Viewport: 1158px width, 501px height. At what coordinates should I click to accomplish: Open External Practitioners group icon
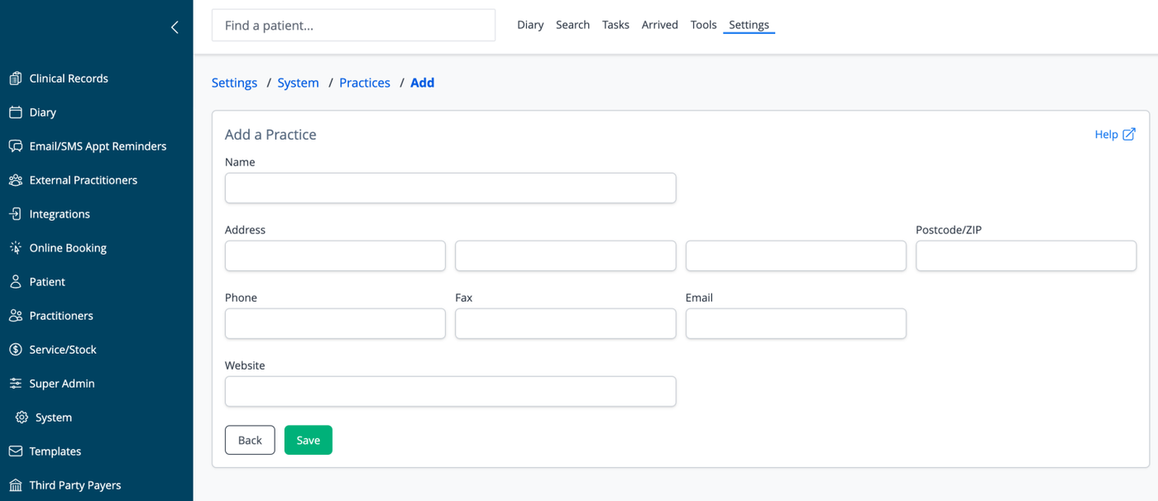coord(16,180)
